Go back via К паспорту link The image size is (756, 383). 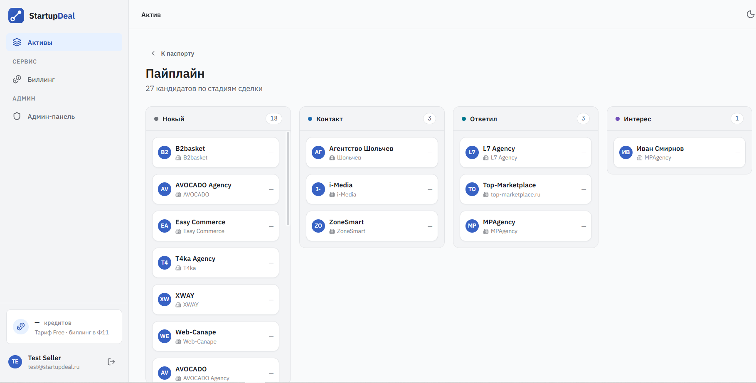coord(177,54)
